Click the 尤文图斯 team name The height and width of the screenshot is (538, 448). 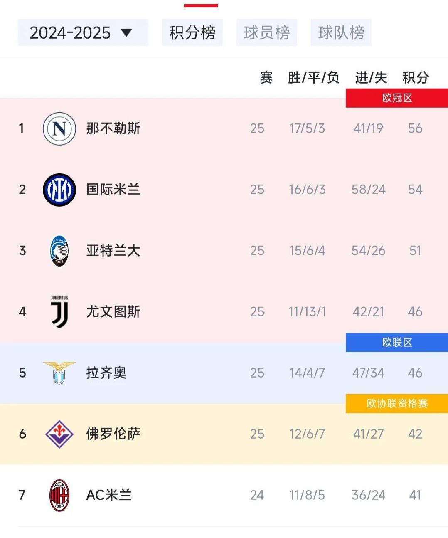coord(114,311)
